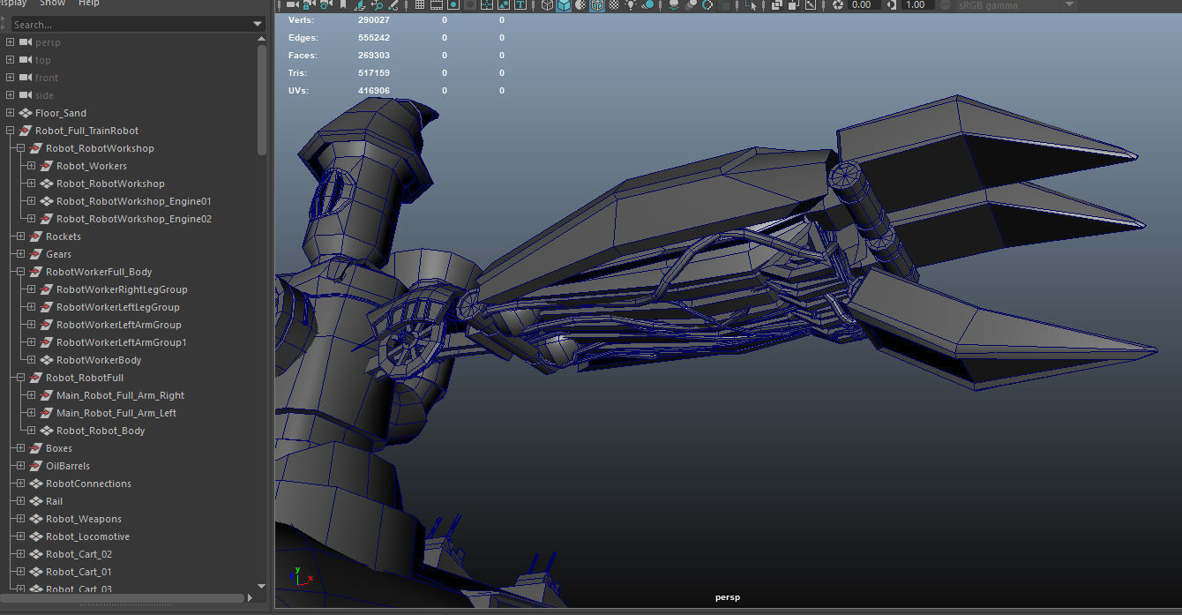Viewport: 1182px width, 615px height.
Task: Select Robot_Weapons in the Outliner
Action: tap(84, 519)
